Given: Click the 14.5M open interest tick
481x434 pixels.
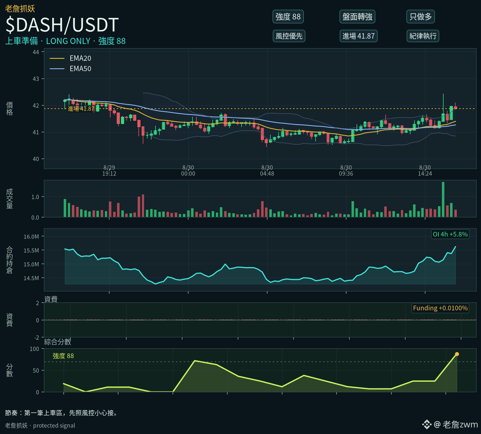Looking at the screenshot, I should (31, 278).
